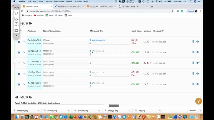Open wrench settings for b71dee9655
The width and height of the screenshot is (214, 120).
point(24,63)
